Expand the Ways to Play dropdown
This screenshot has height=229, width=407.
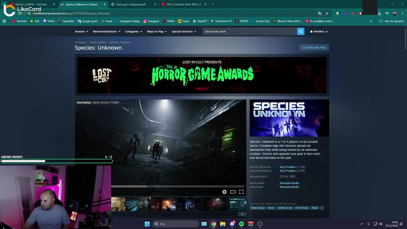[x=157, y=31]
